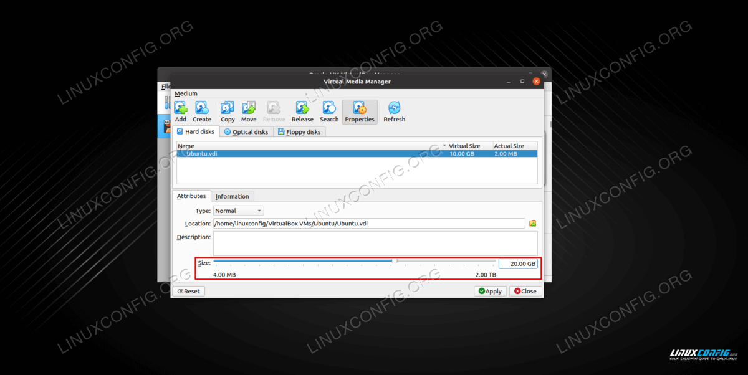Click the Reset button

coord(188,291)
